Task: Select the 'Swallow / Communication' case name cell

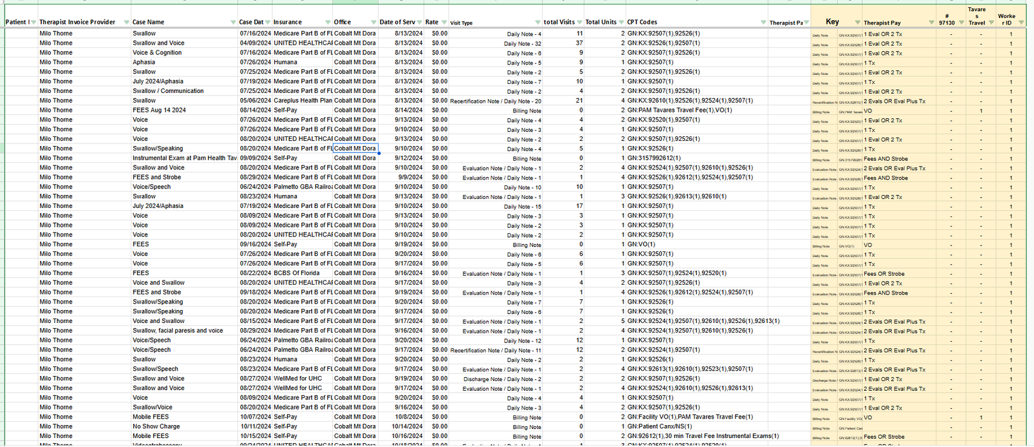Action: (x=184, y=91)
